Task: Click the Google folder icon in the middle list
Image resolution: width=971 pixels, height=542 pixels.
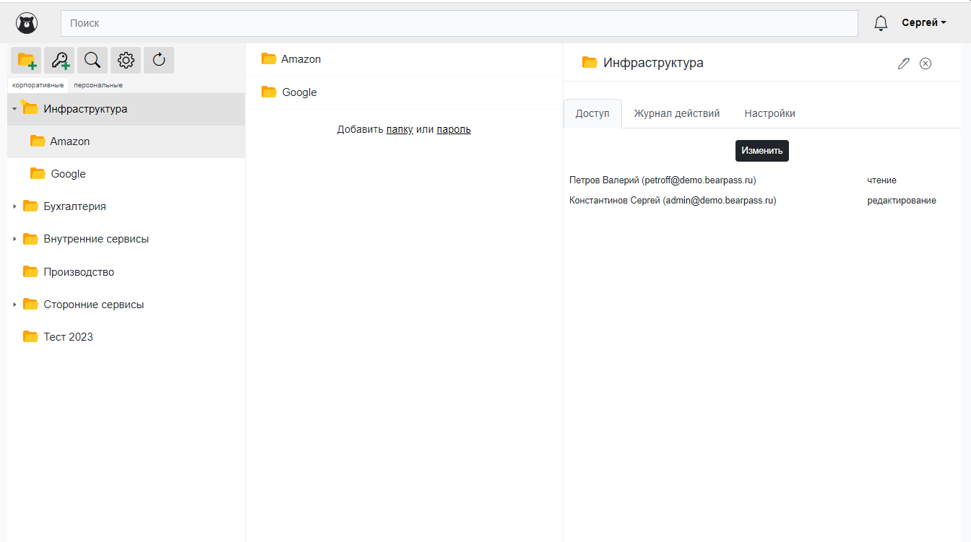Action: coord(269,92)
